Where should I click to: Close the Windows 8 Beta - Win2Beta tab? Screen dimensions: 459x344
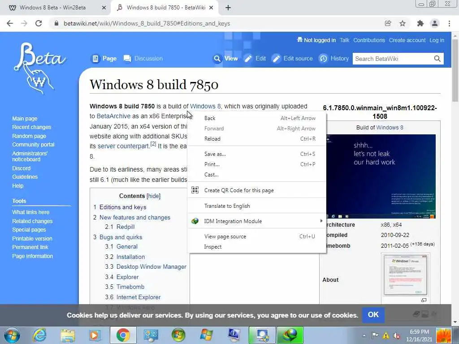point(104,8)
